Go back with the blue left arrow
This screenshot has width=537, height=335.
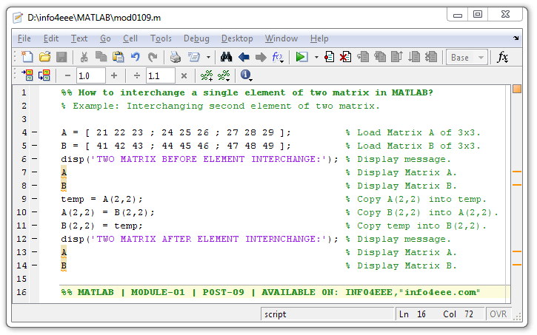(x=244, y=57)
